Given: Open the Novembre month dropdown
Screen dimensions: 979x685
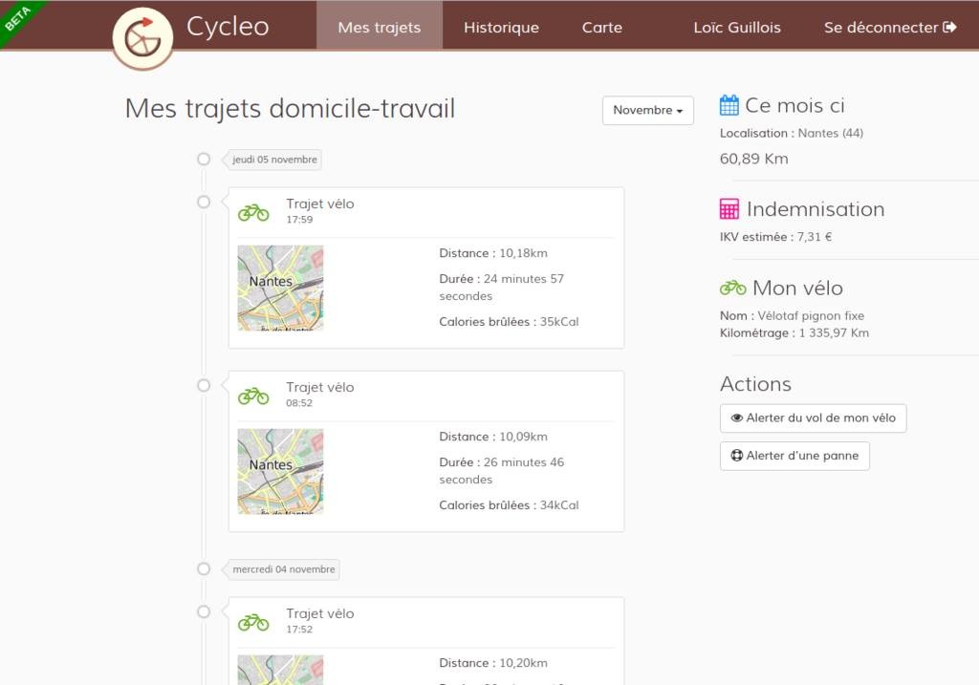Looking at the screenshot, I should click(x=648, y=111).
